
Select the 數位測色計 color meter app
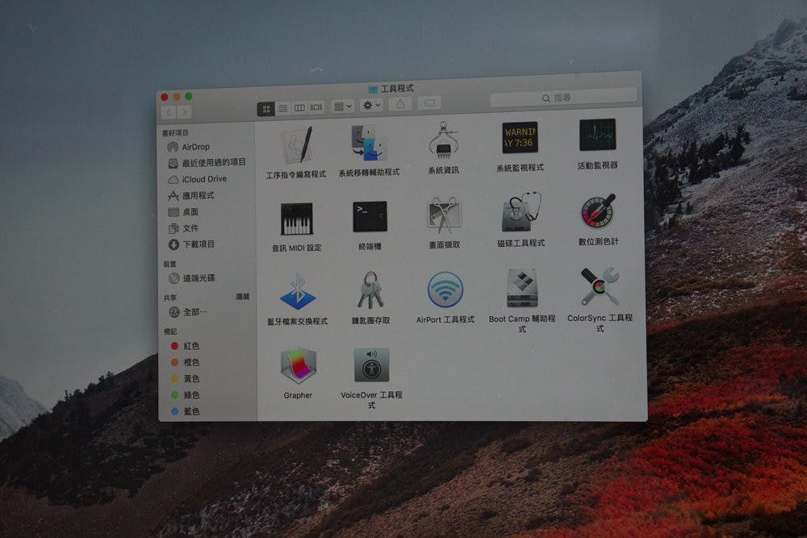[598, 211]
